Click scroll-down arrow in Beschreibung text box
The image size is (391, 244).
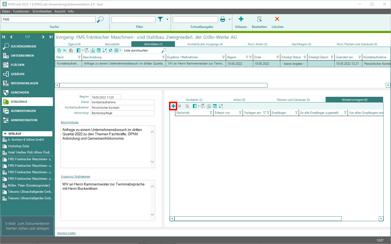[x=152, y=162]
